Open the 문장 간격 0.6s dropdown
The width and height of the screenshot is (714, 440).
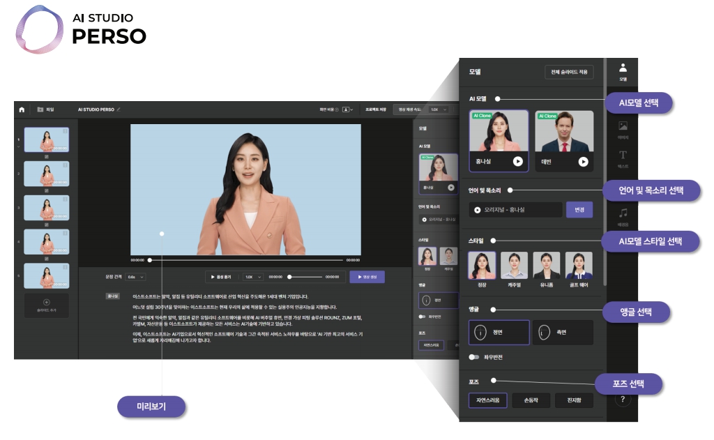pyautogui.click(x=136, y=277)
